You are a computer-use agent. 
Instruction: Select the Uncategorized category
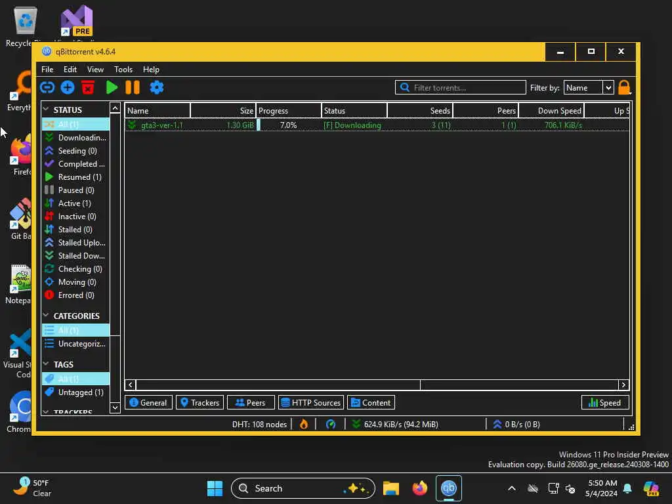click(76, 344)
